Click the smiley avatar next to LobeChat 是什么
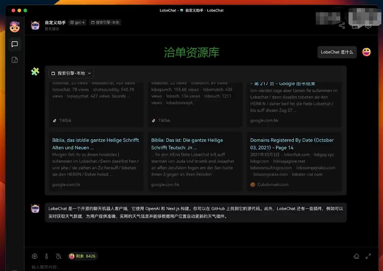 (366, 52)
